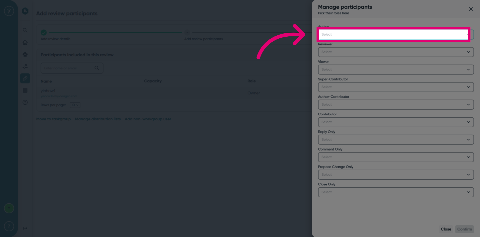Click the sidebar expand arrow icon at bottom
The width and height of the screenshot is (480, 237).
point(25,228)
